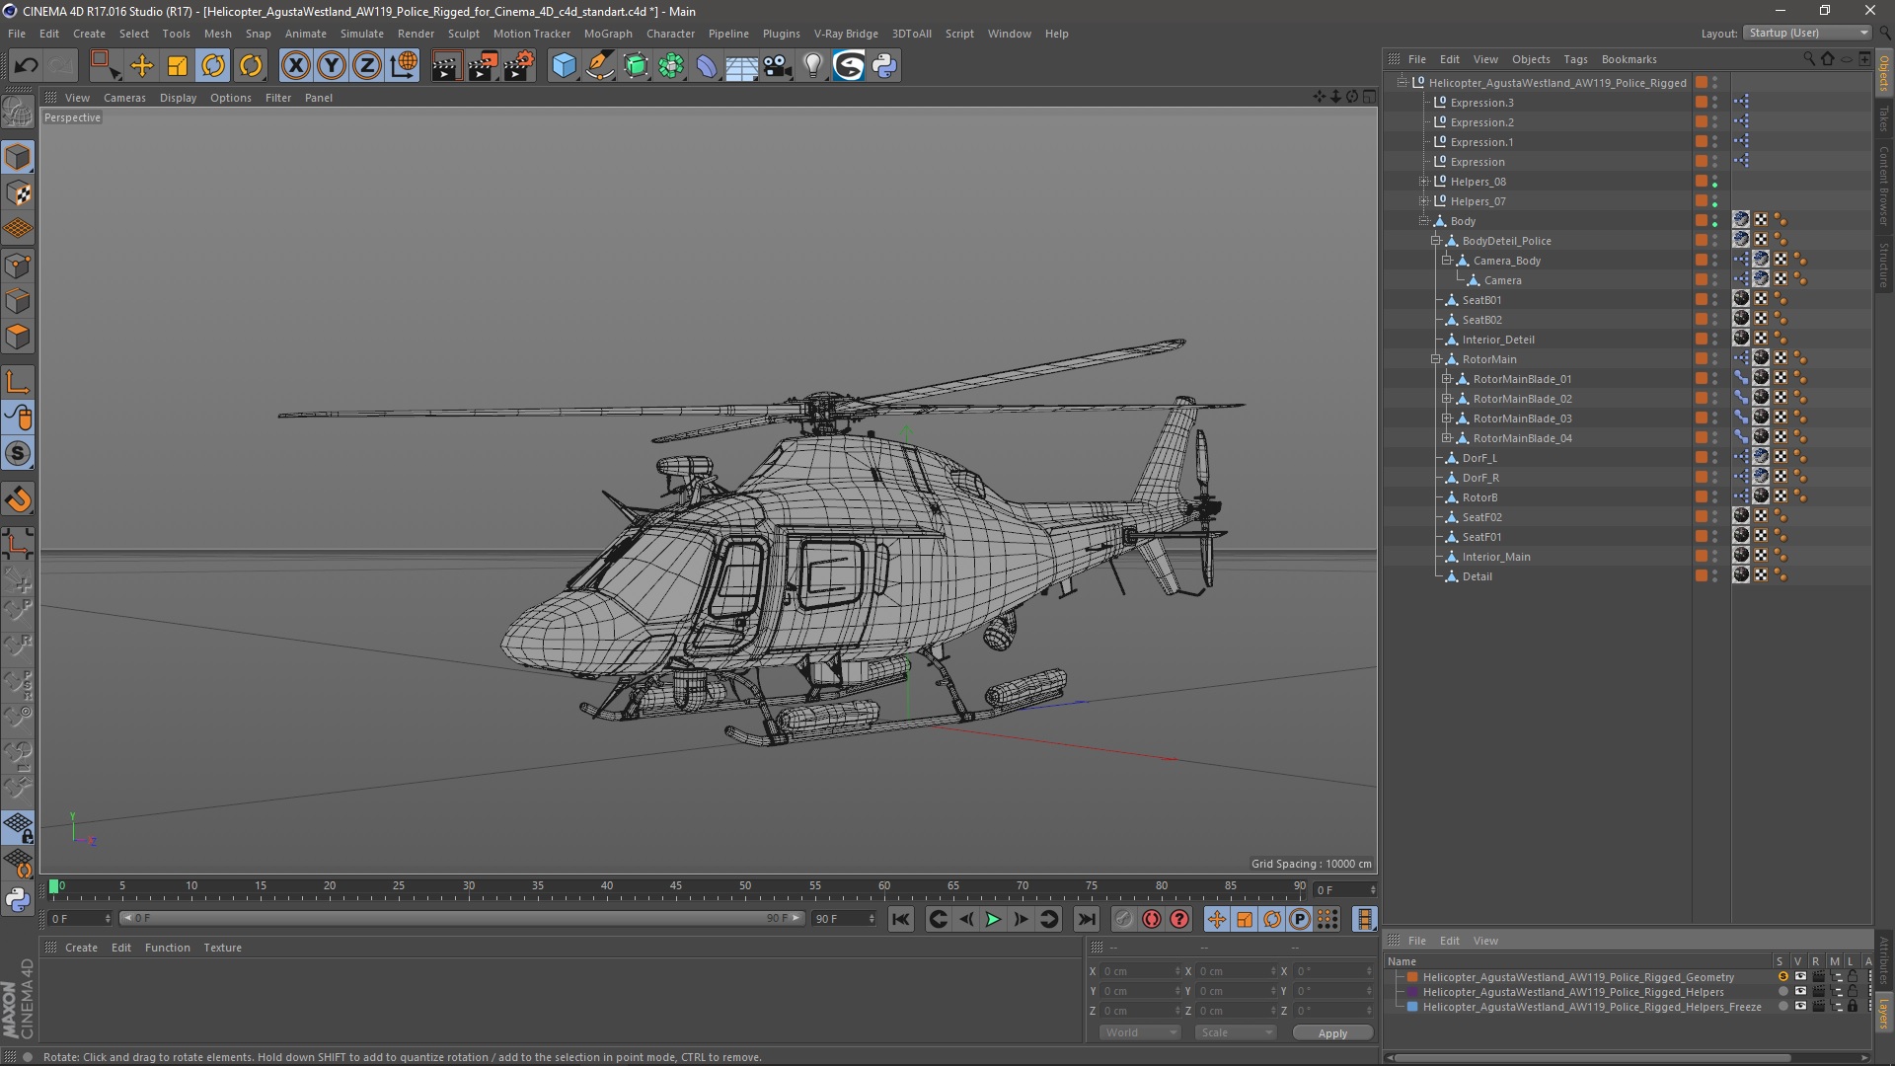Enable Axis mode tool
Screen dimensions: 1895x1066
click(18, 382)
